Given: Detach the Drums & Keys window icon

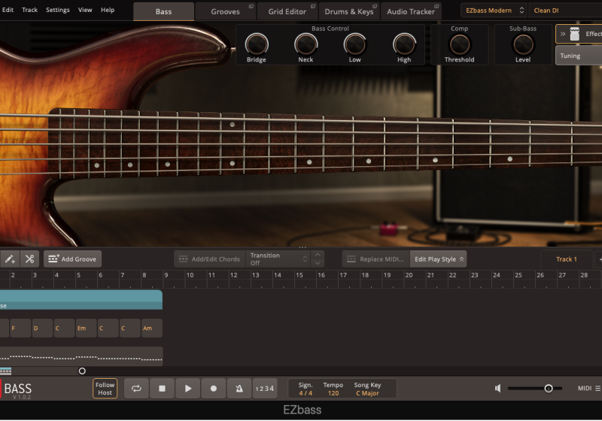Looking at the screenshot, I should pyautogui.click(x=375, y=6).
